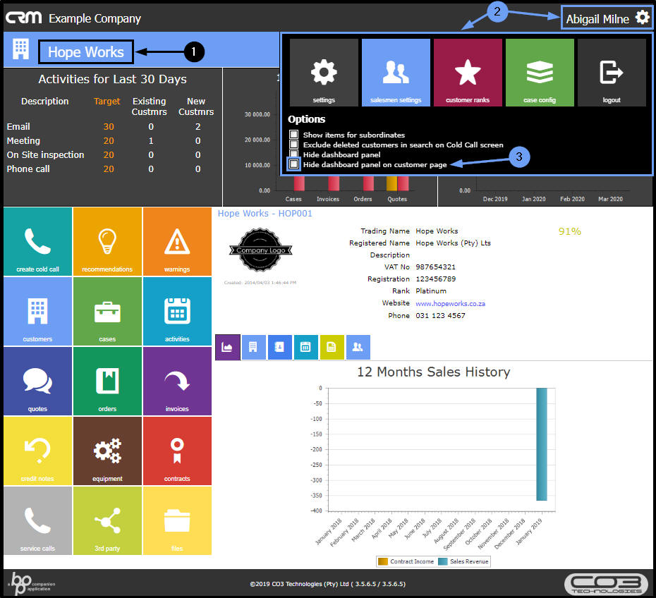Click the CRM logo in header
This screenshot has width=656, height=598.
point(23,18)
